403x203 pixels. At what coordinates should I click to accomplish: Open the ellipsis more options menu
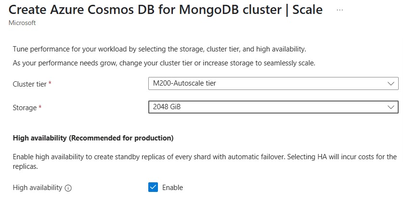(340, 10)
